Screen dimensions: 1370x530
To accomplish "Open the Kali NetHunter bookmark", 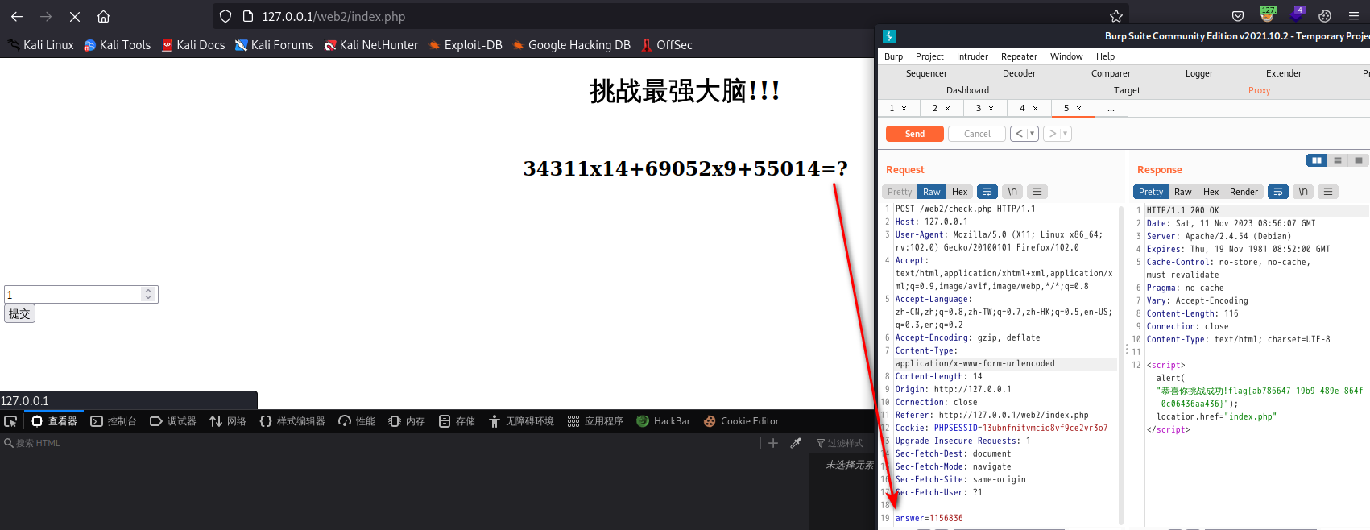I will [371, 45].
